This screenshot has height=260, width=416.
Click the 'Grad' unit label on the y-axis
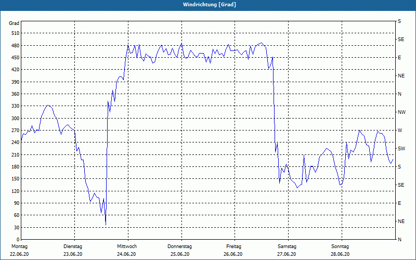(x=14, y=23)
